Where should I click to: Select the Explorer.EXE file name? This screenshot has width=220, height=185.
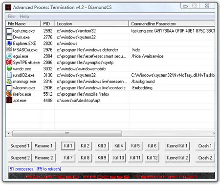[x=24, y=43]
